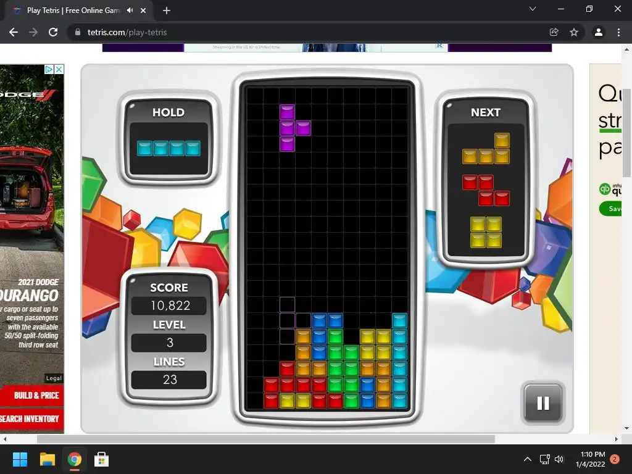Click the horizontal page scrollbar
The width and height of the screenshot is (632, 474).
coord(266,439)
